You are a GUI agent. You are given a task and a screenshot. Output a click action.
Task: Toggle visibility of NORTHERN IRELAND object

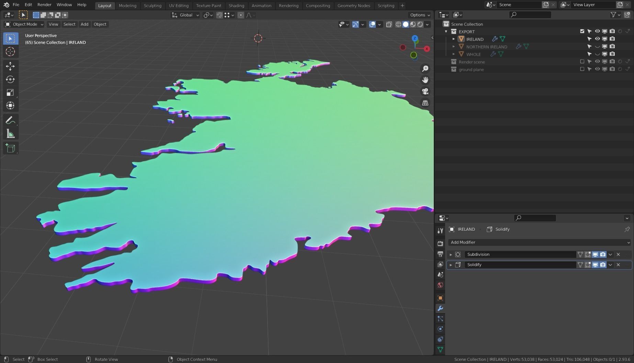597,46
